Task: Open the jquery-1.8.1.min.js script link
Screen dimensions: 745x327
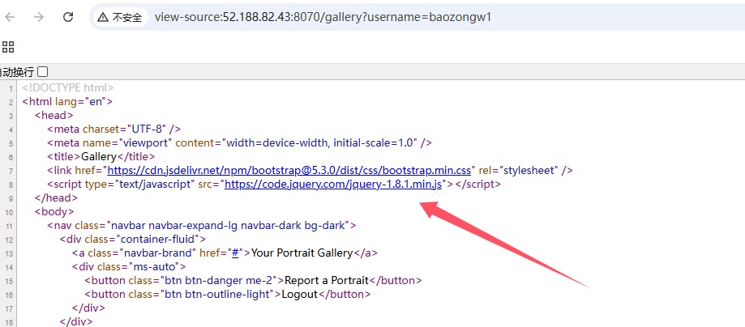Action: [334, 184]
